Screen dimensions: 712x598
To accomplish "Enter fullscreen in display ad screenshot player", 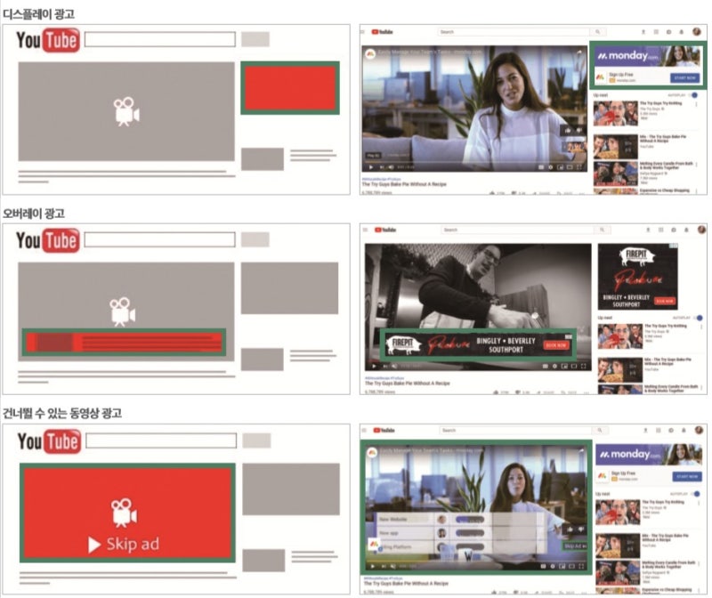I will (x=579, y=167).
